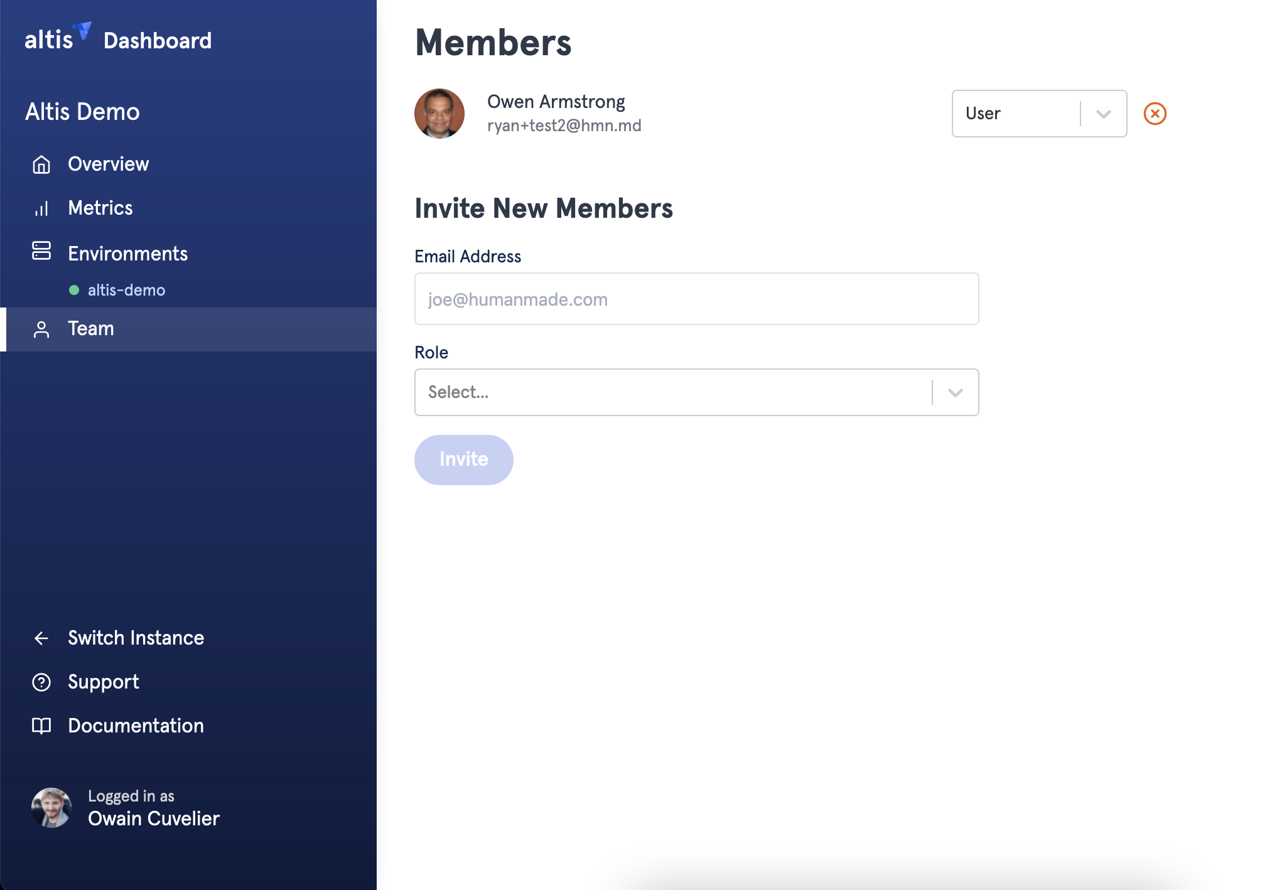
Task: Click the Environments server icon
Action: coord(41,251)
